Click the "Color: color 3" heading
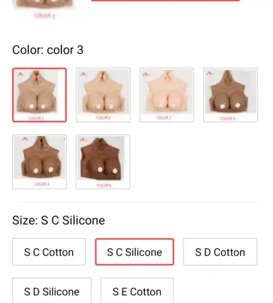 point(48,50)
